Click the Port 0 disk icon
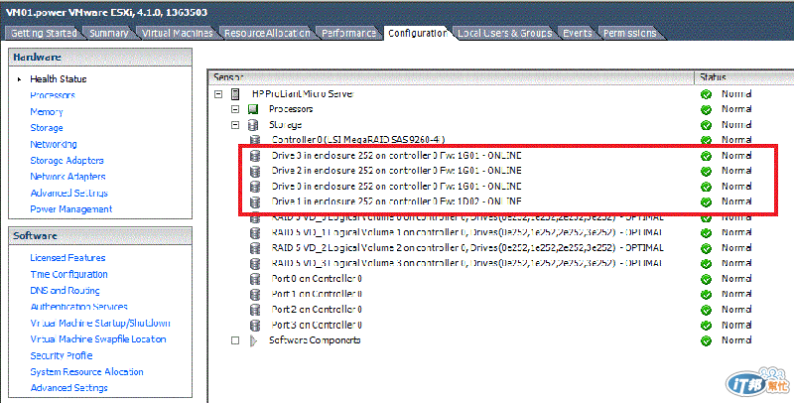The image size is (794, 403). 255,279
